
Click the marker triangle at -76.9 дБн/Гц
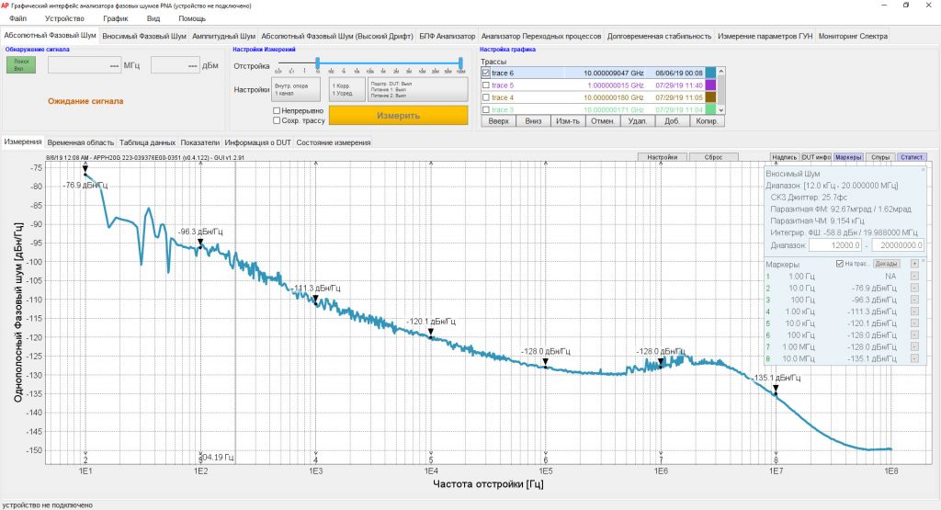click(x=85, y=170)
